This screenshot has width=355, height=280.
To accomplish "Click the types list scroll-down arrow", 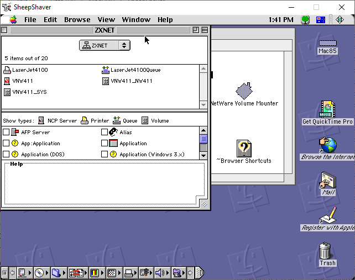I will [x=203, y=156].
